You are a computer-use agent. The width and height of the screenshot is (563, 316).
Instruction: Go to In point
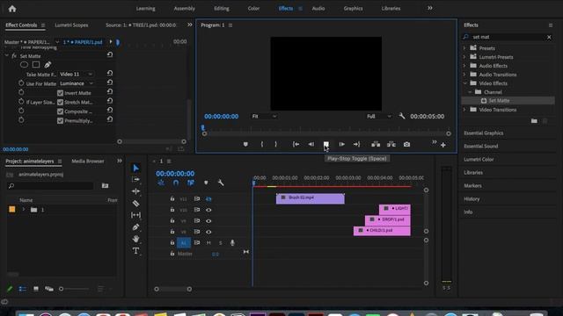point(296,144)
